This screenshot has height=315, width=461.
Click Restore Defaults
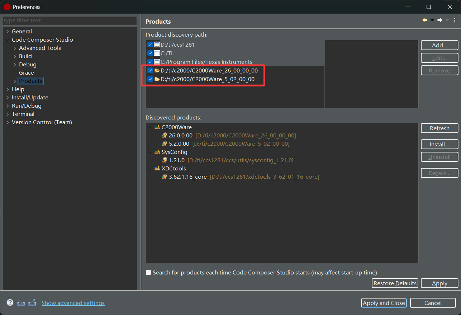pyautogui.click(x=395, y=283)
